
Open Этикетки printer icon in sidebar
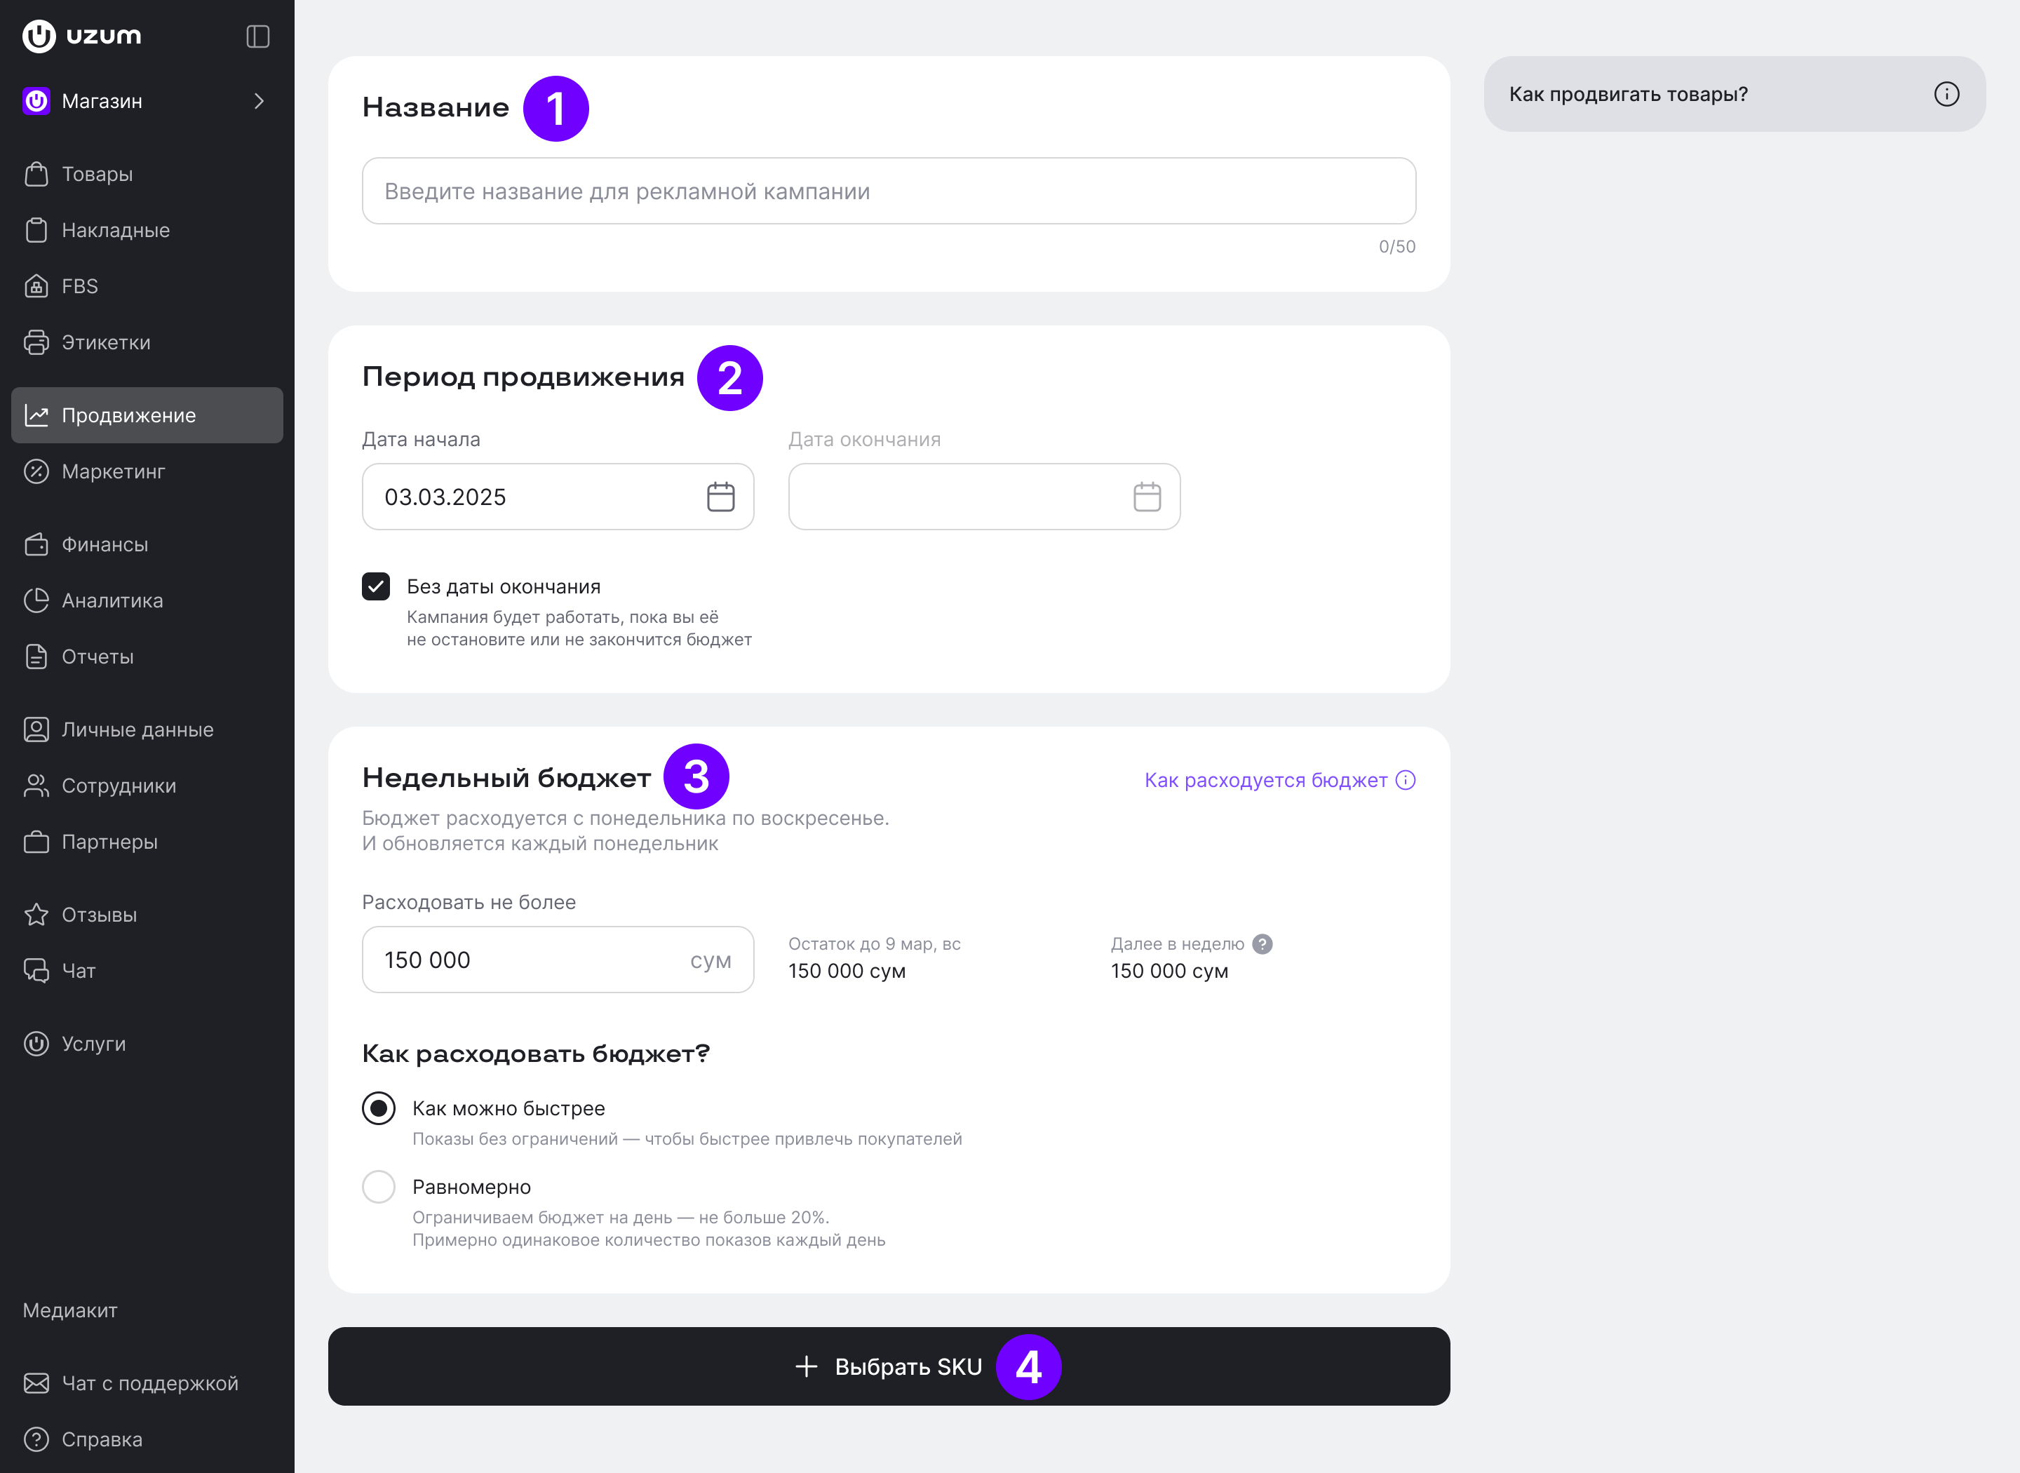coord(36,342)
